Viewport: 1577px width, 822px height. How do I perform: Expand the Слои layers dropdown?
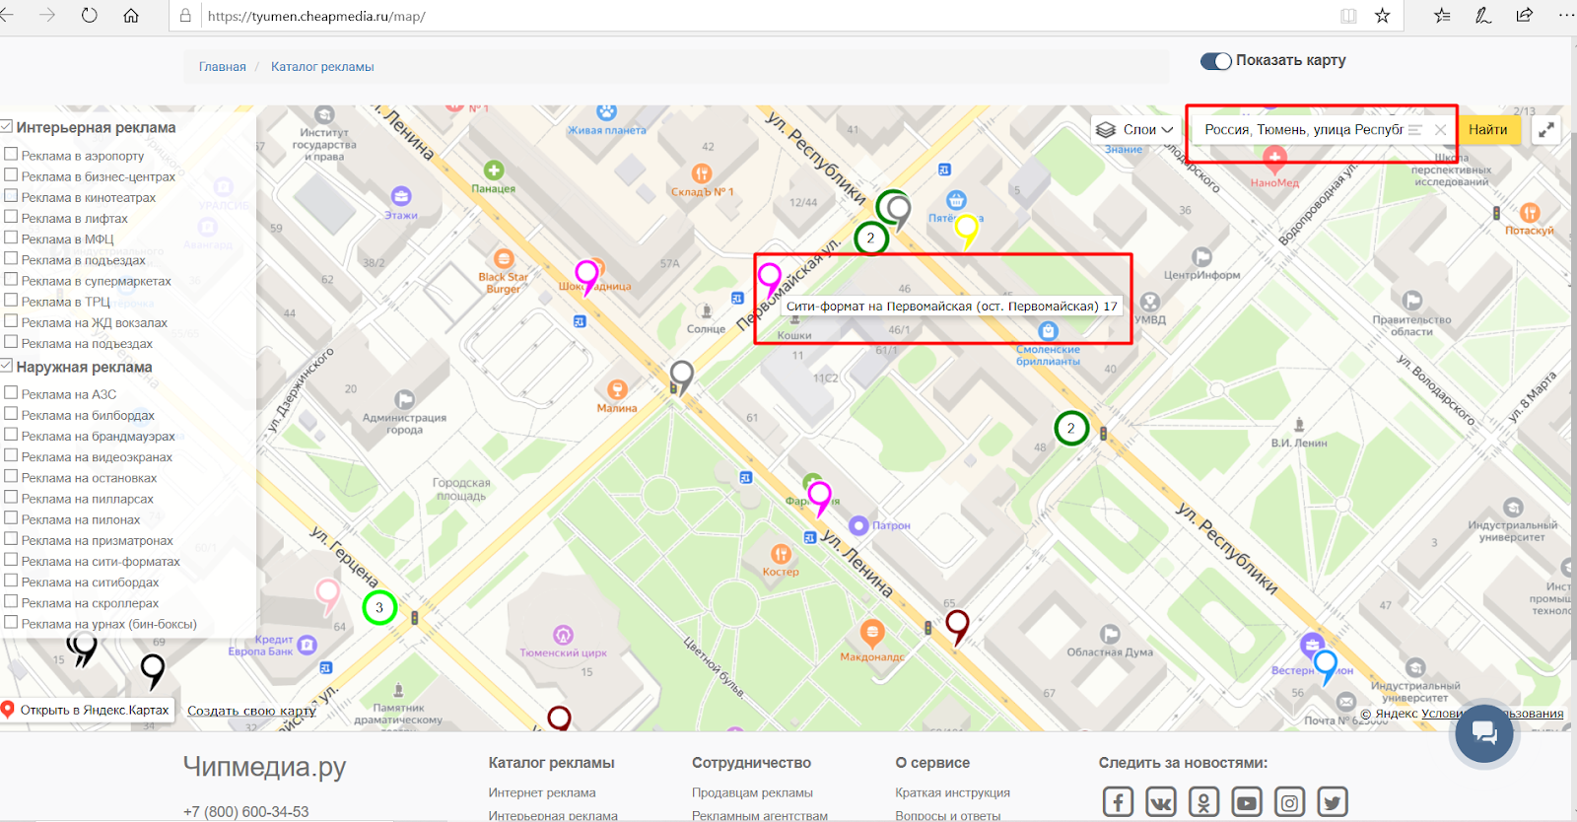tap(1135, 129)
